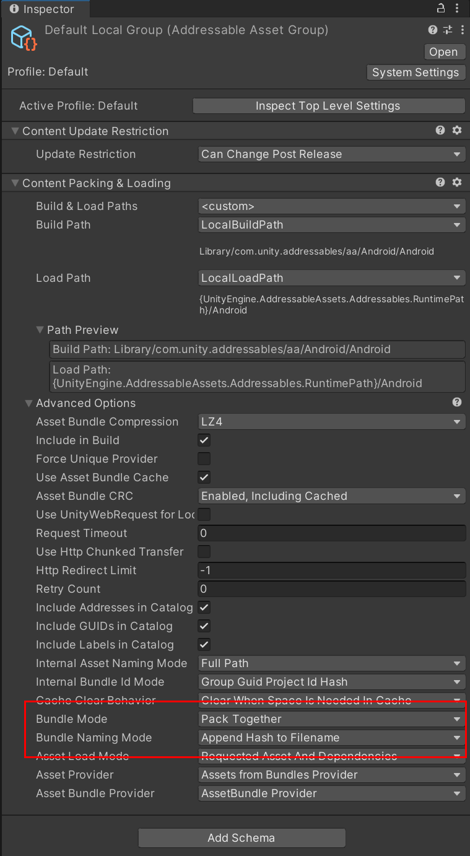Open the Build & Load Paths dropdown
This screenshot has width=470, height=856.
331,206
